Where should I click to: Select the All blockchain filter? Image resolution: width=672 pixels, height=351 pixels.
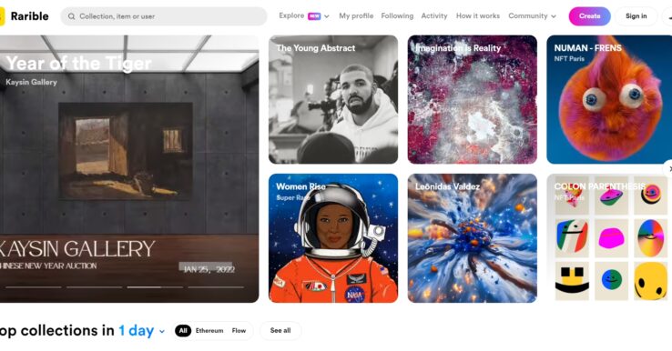pos(183,330)
